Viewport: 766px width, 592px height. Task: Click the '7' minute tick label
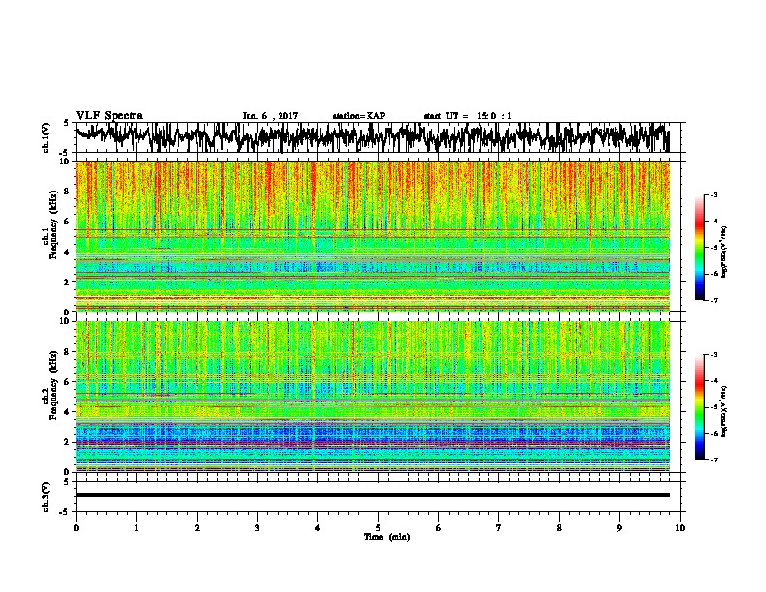point(499,528)
